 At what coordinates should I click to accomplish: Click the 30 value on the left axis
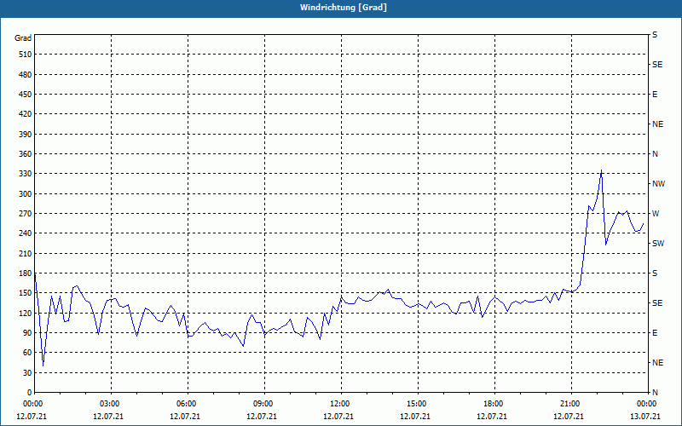(x=27, y=372)
